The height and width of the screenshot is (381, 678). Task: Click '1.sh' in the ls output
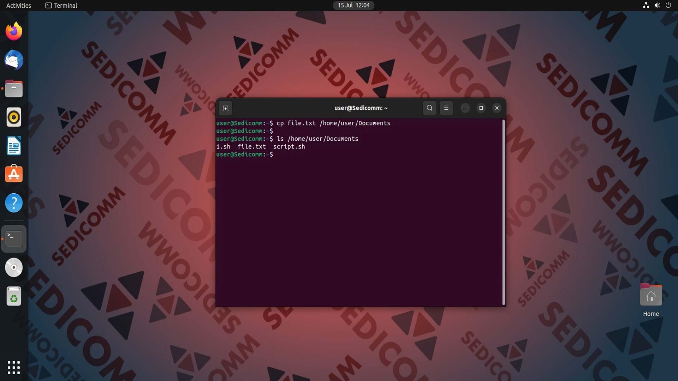(x=223, y=146)
